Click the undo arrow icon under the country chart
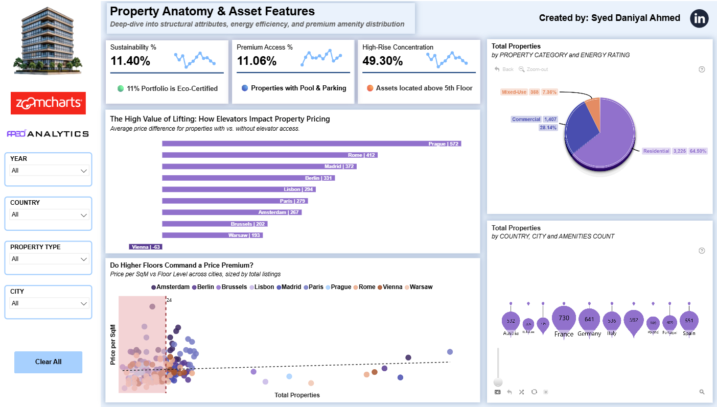Image resolution: width=717 pixels, height=407 pixels. pyautogui.click(x=510, y=392)
